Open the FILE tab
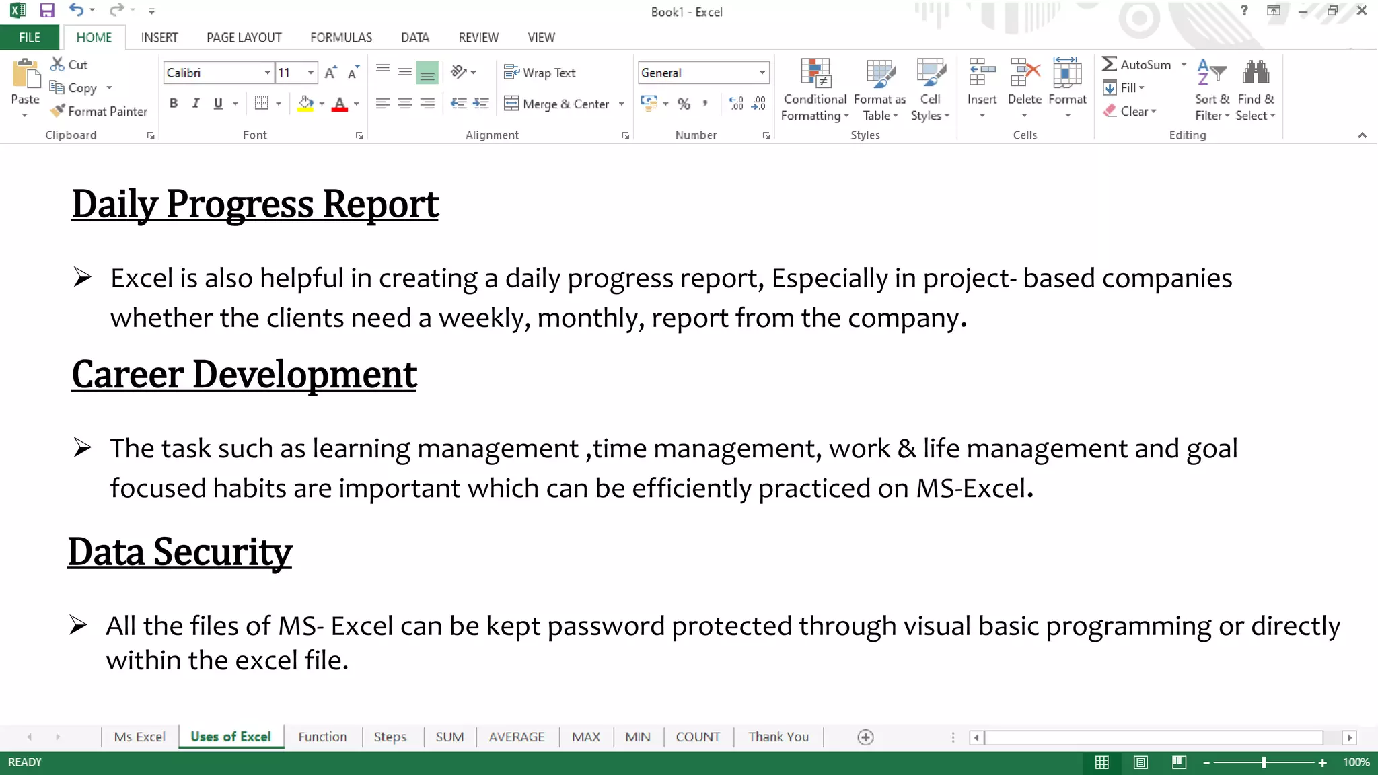1378x775 pixels. pos(30,38)
